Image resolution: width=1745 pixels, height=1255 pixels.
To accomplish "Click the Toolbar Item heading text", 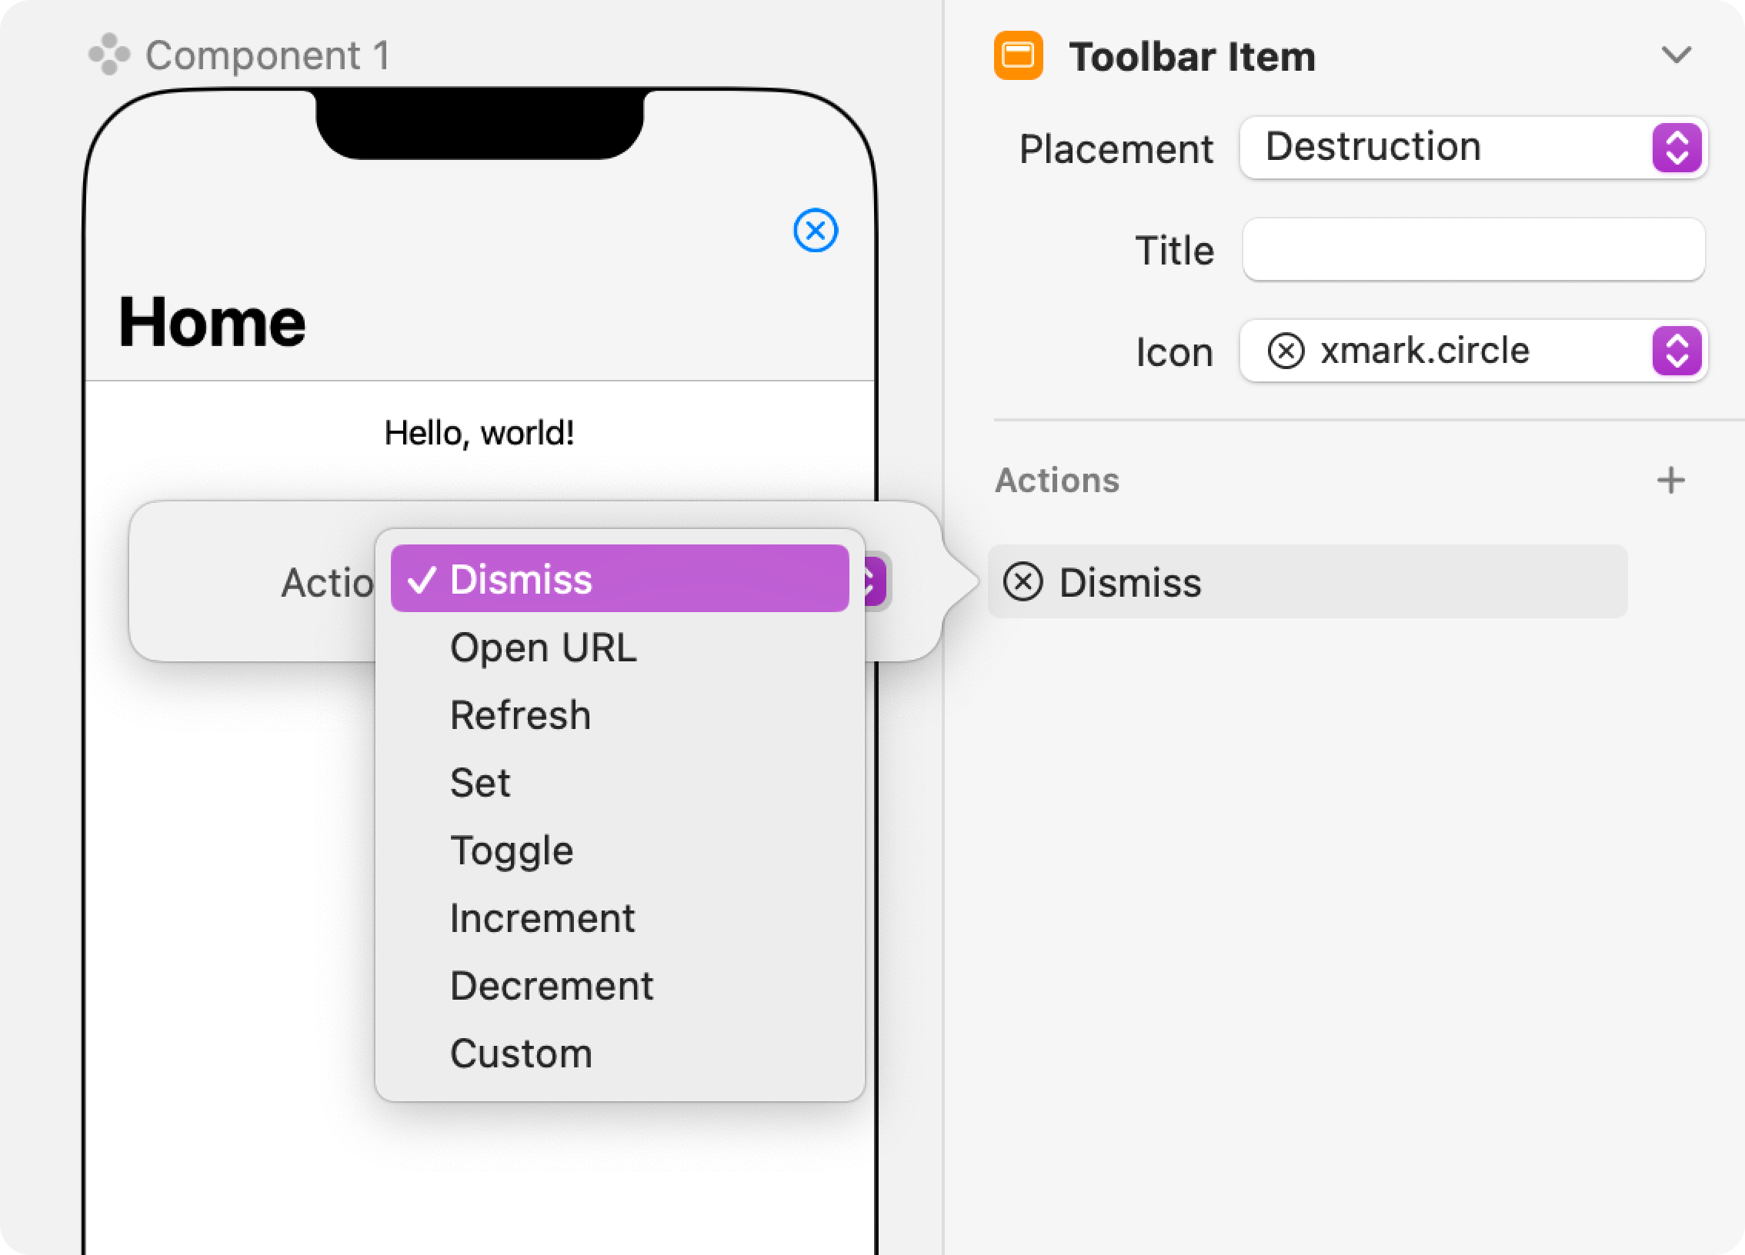I will (x=1192, y=56).
